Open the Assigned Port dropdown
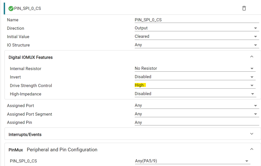The height and width of the screenshot is (166, 261). pos(197,106)
